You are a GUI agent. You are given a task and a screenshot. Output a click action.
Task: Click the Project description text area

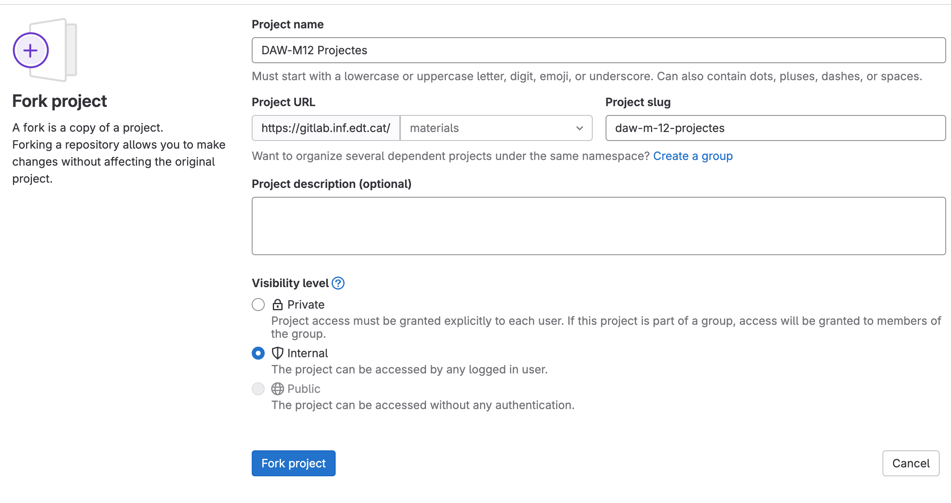(x=596, y=226)
